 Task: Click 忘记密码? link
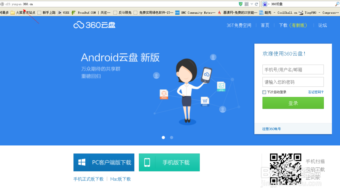pos(316,92)
